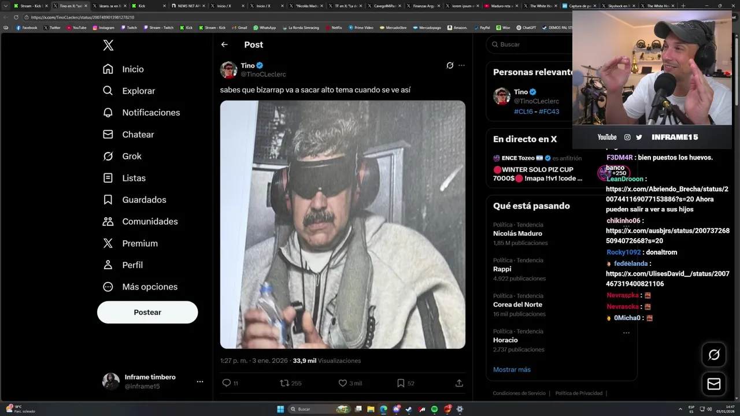Open Chatear in the sidebar
Viewport: 740px width, 416px height.
128,135
